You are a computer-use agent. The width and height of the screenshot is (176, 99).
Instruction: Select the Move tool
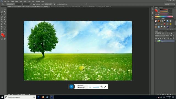click(x=5, y=9)
